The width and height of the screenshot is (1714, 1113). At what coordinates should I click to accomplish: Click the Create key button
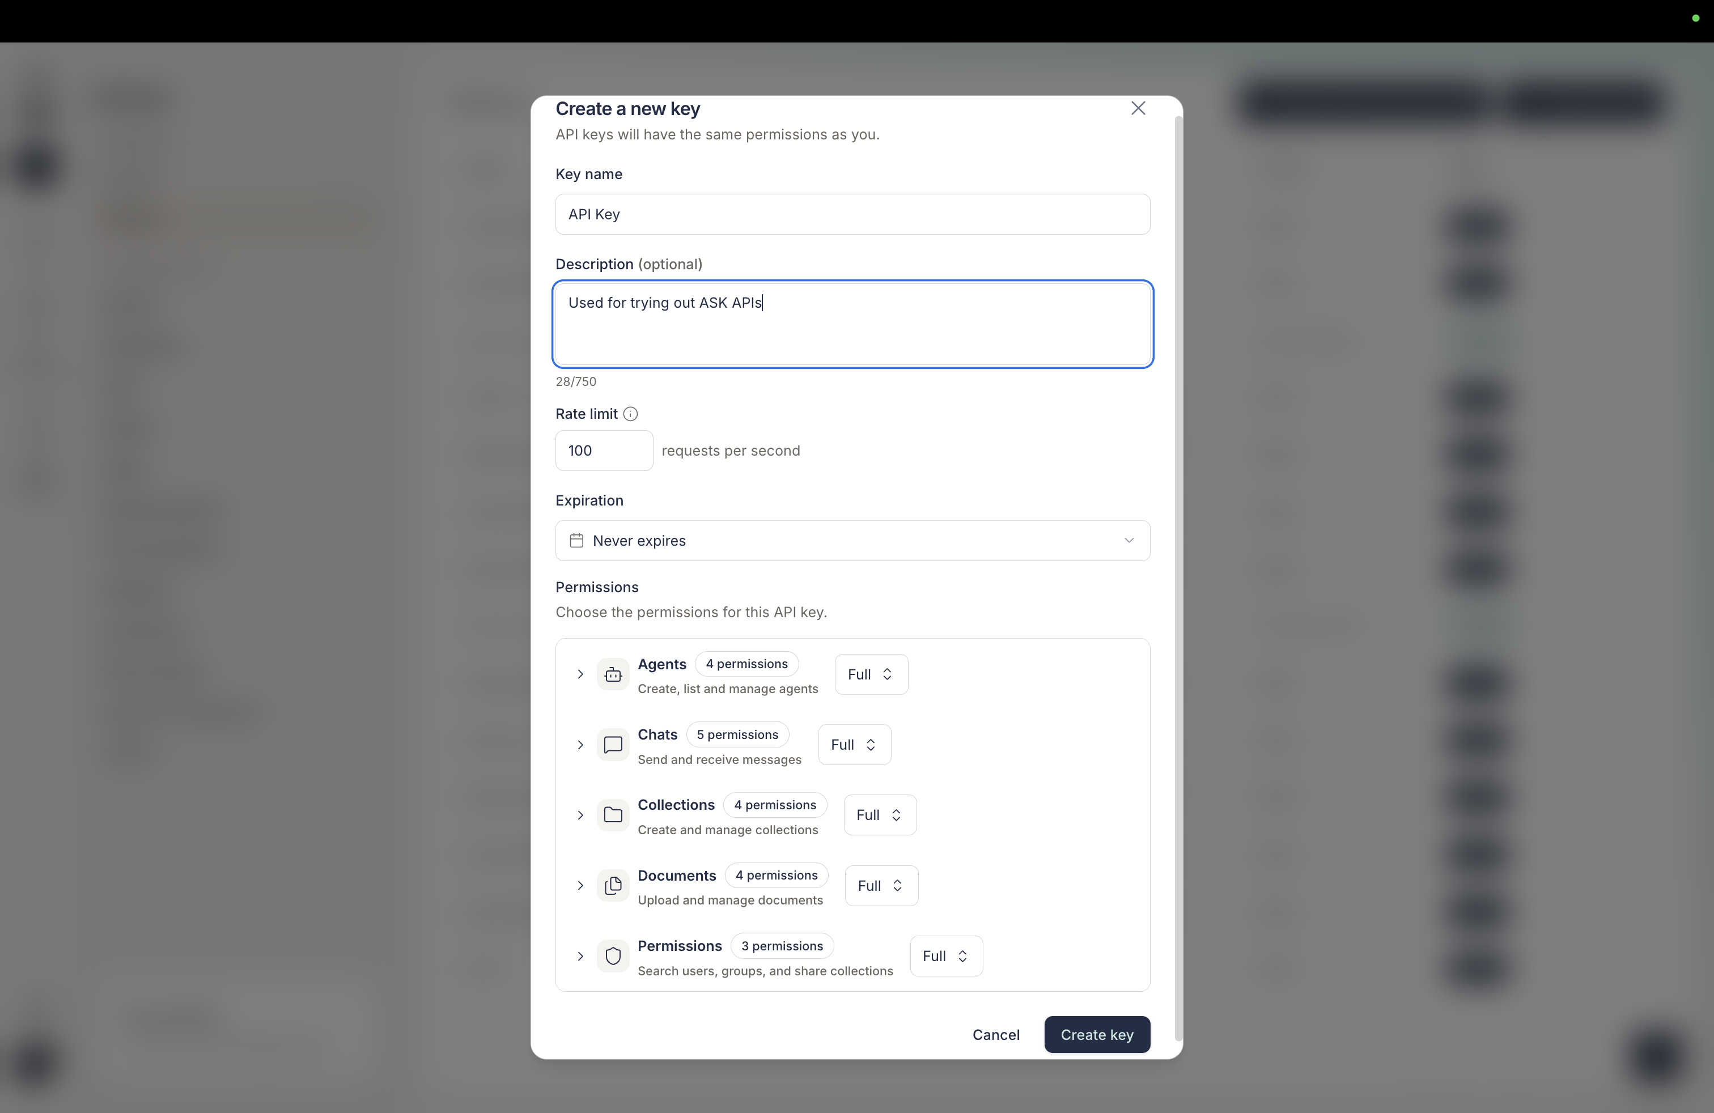(x=1097, y=1035)
